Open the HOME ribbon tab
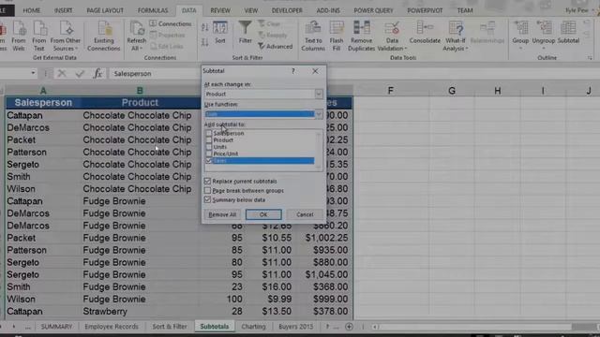The width and height of the screenshot is (600, 337). (x=31, y=10)
